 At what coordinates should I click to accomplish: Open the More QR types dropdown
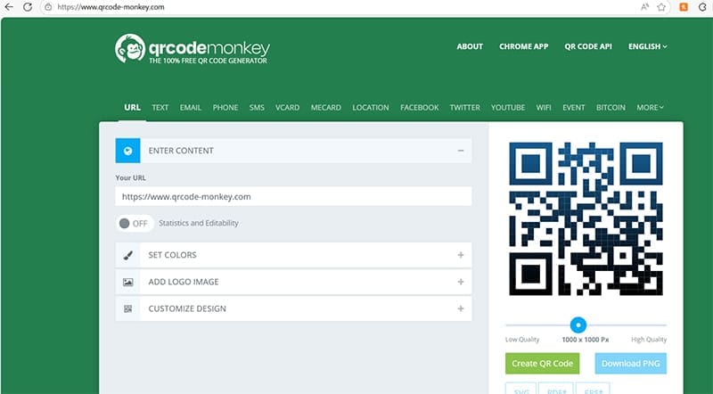pos(650,108)
